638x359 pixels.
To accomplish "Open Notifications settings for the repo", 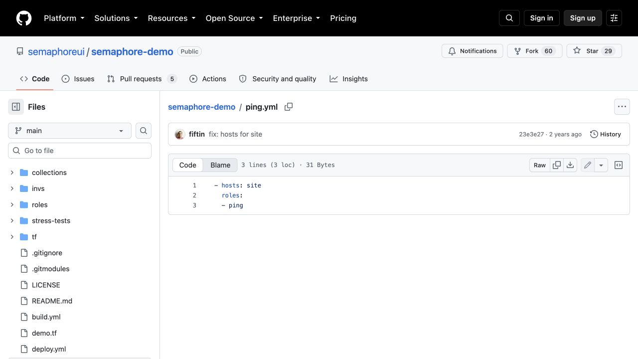I will tap(473, 51).
